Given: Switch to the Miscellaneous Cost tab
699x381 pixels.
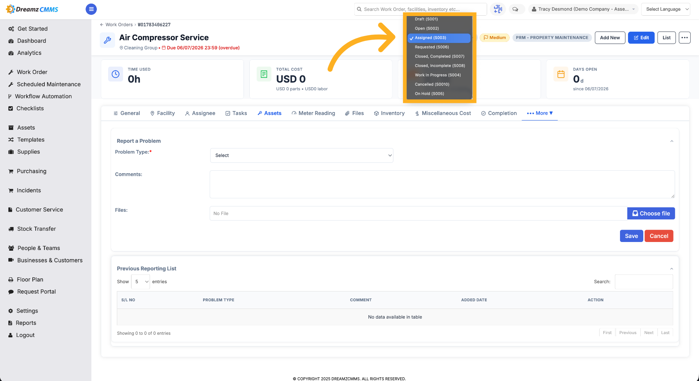Looking at the screenshot, I should (443, 113).
